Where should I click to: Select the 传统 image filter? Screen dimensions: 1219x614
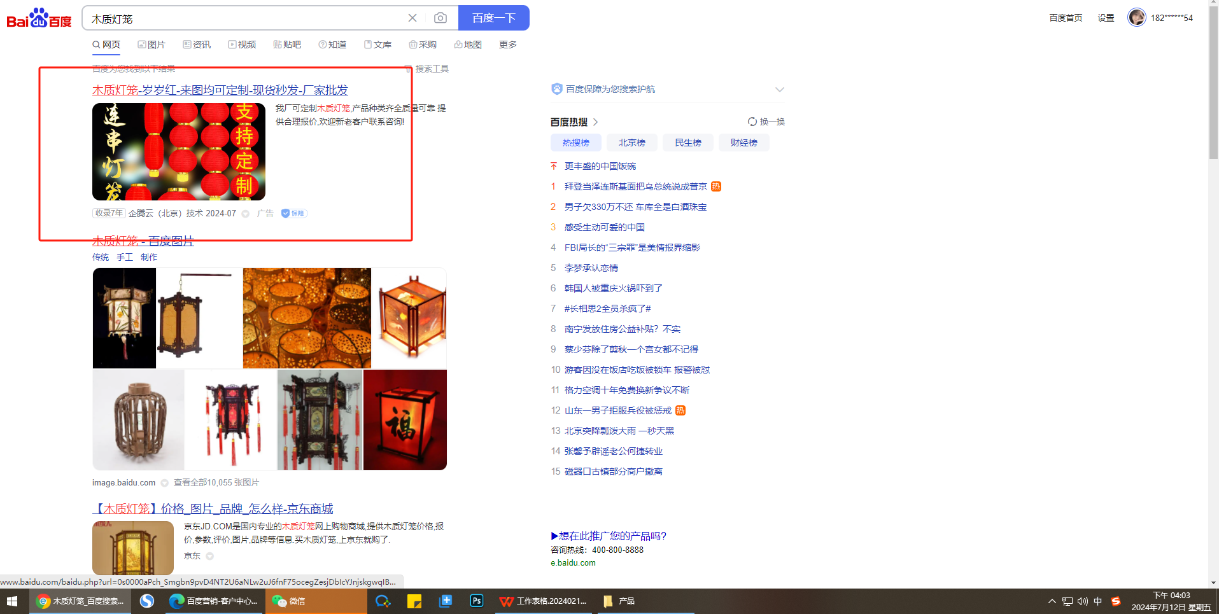pos(101,257)
